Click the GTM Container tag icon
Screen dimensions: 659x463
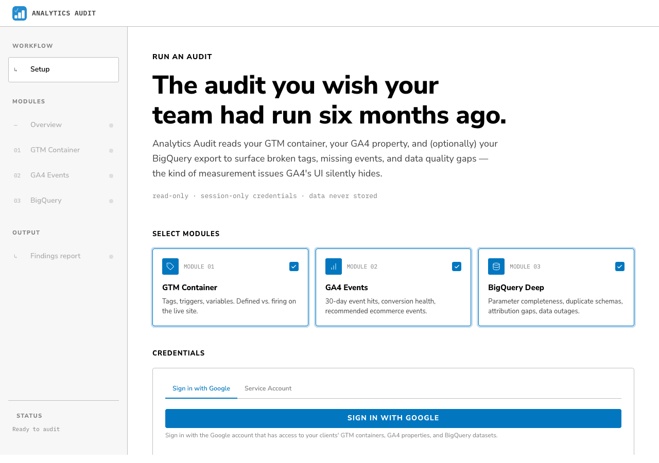click(x=170, y=266)
